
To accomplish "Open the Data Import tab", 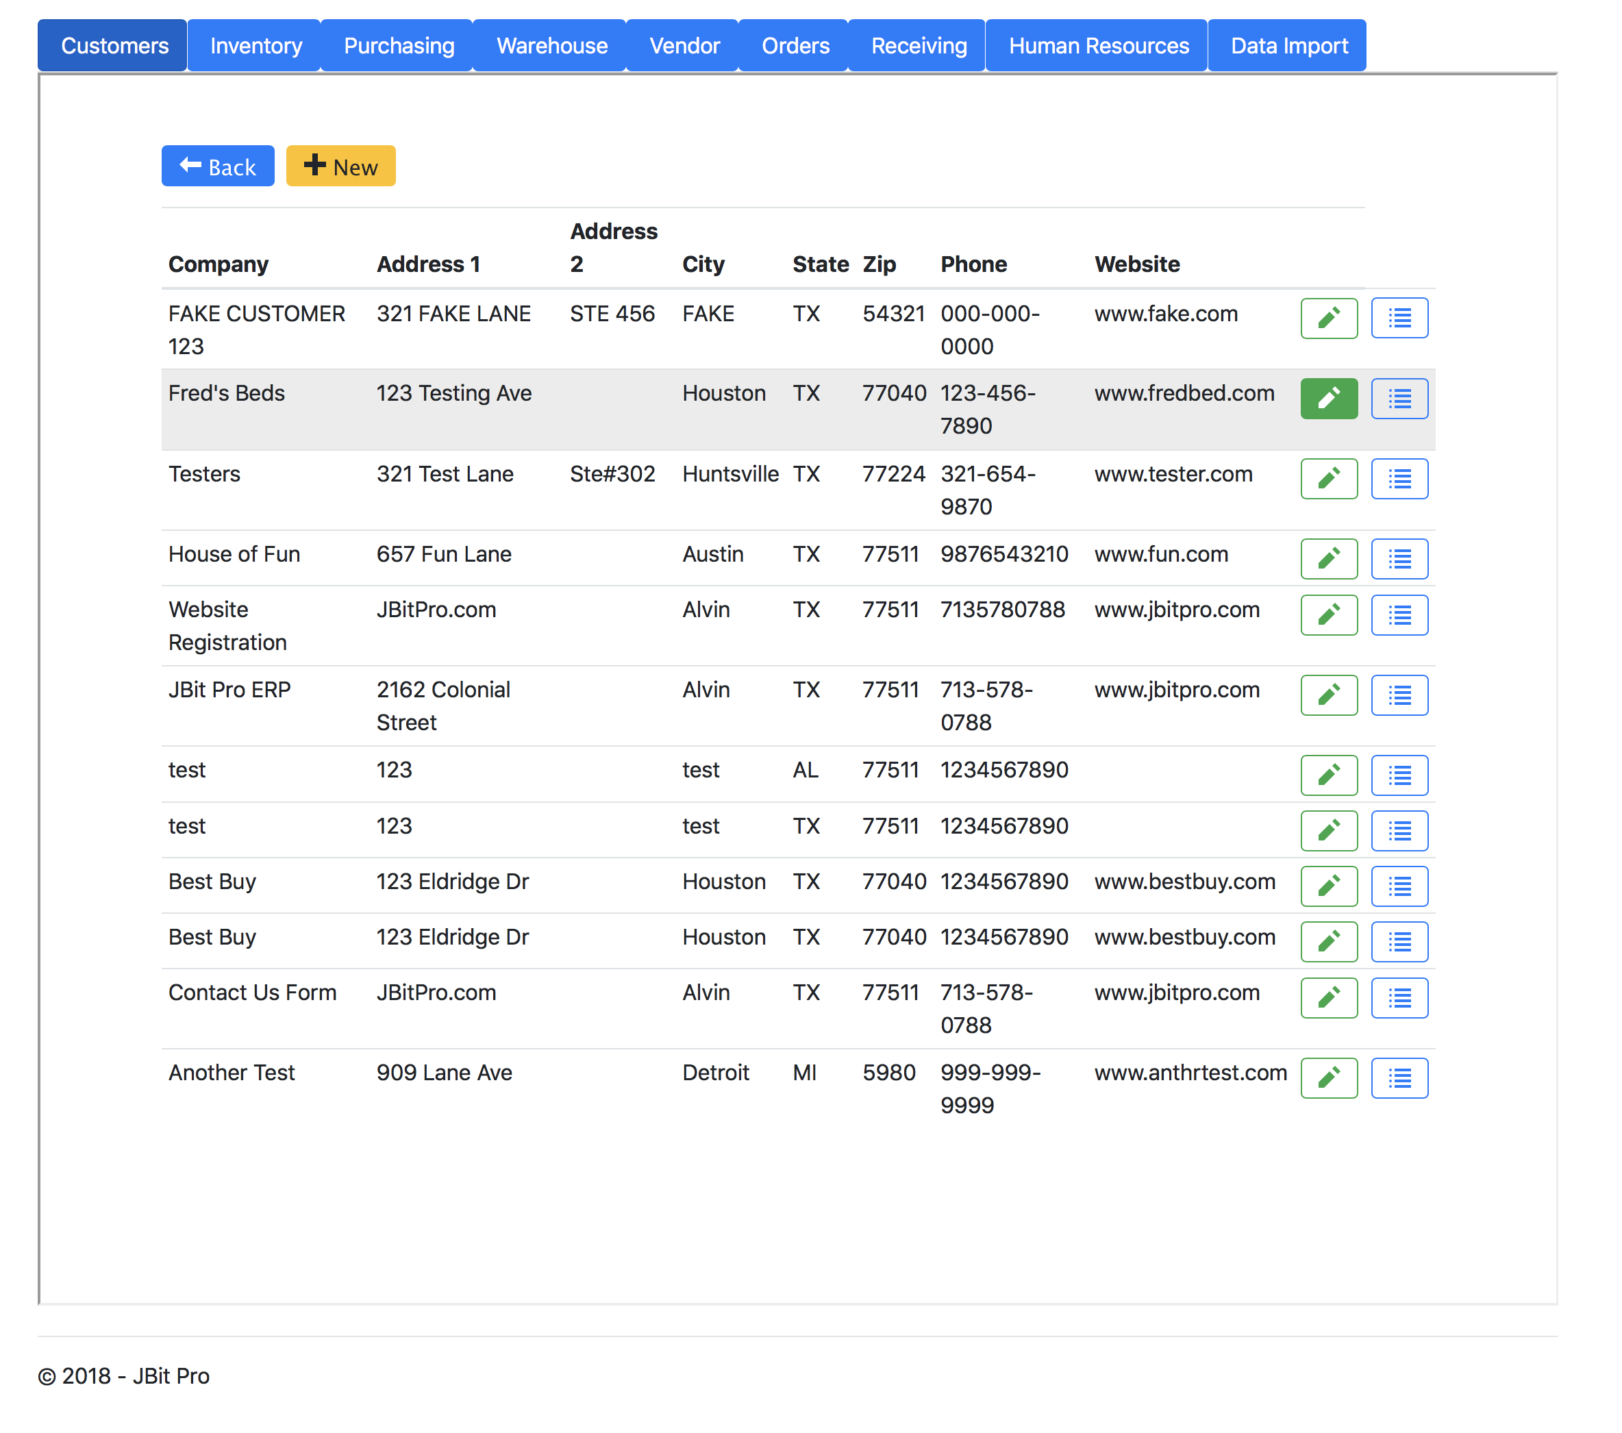I will [x=1288, y=46].
